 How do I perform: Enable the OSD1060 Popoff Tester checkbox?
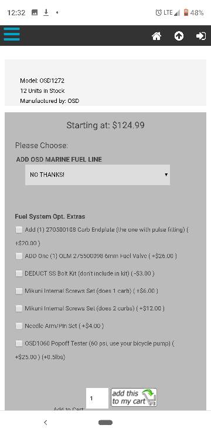pos(19,343)
